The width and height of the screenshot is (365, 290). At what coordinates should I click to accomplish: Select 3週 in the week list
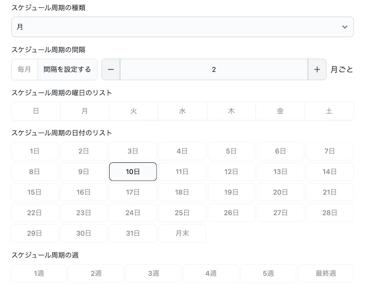coord(153,273)
